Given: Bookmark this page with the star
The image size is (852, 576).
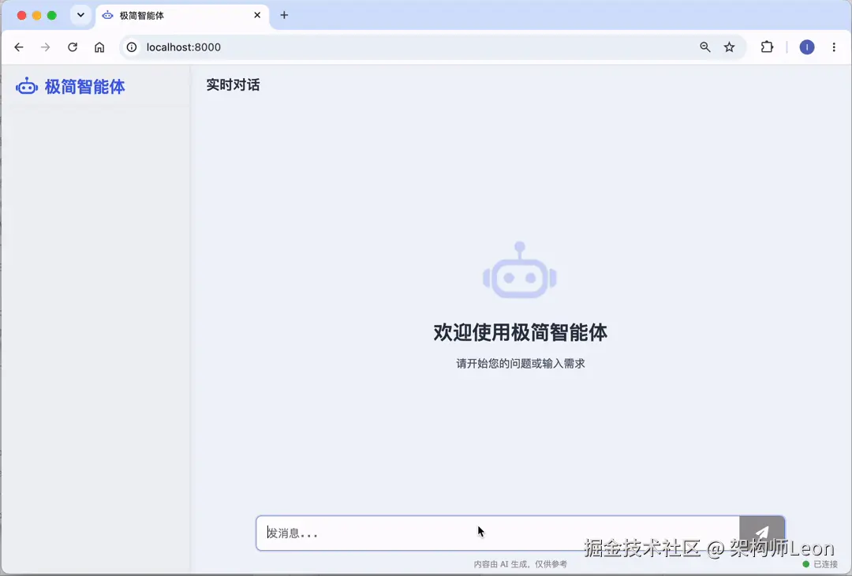Looking at the screenshot, I should pos(729,47).
